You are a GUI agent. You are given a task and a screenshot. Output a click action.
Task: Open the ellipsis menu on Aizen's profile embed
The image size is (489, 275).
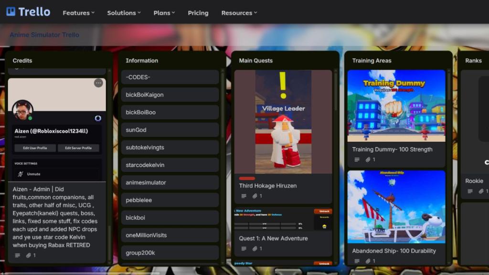[x=98, y=83]
